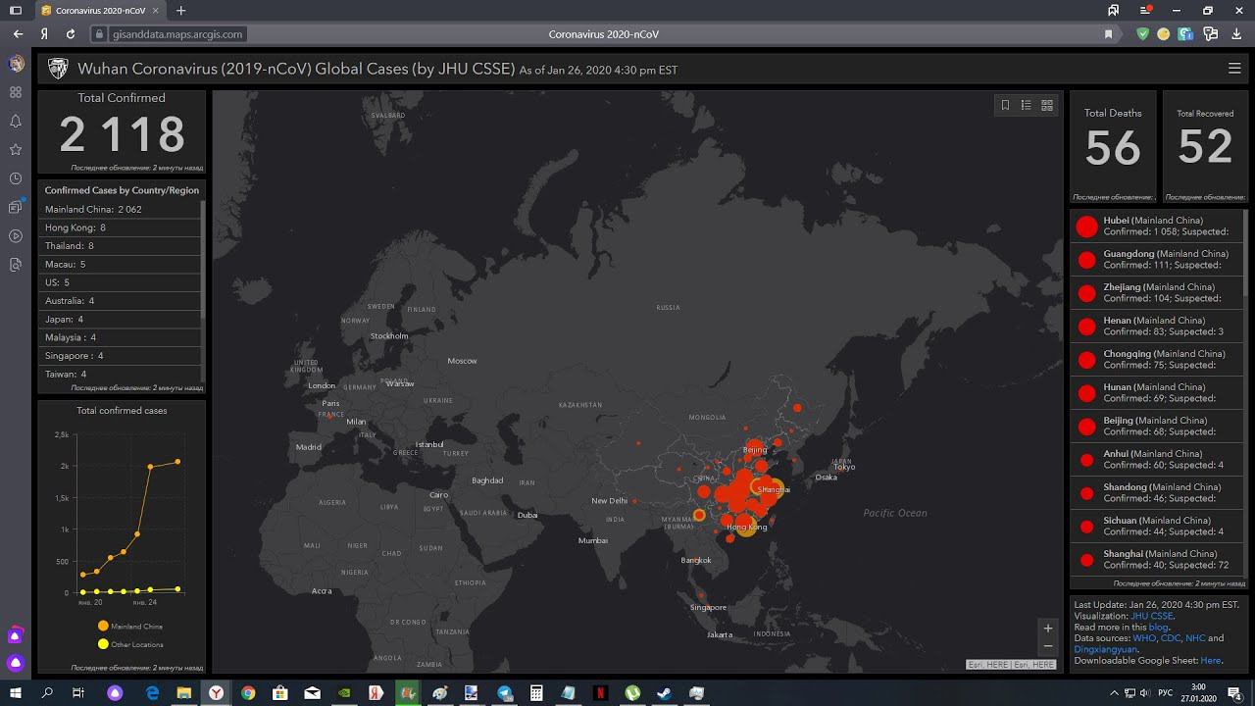Click Mainland China orange legend marker
The image size is (1255, 706).
(x=103, y=626)
